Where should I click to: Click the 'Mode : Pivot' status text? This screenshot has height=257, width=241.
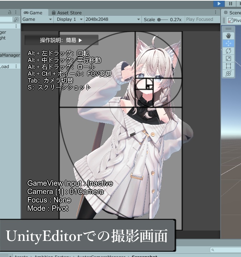tap(48, 208)
